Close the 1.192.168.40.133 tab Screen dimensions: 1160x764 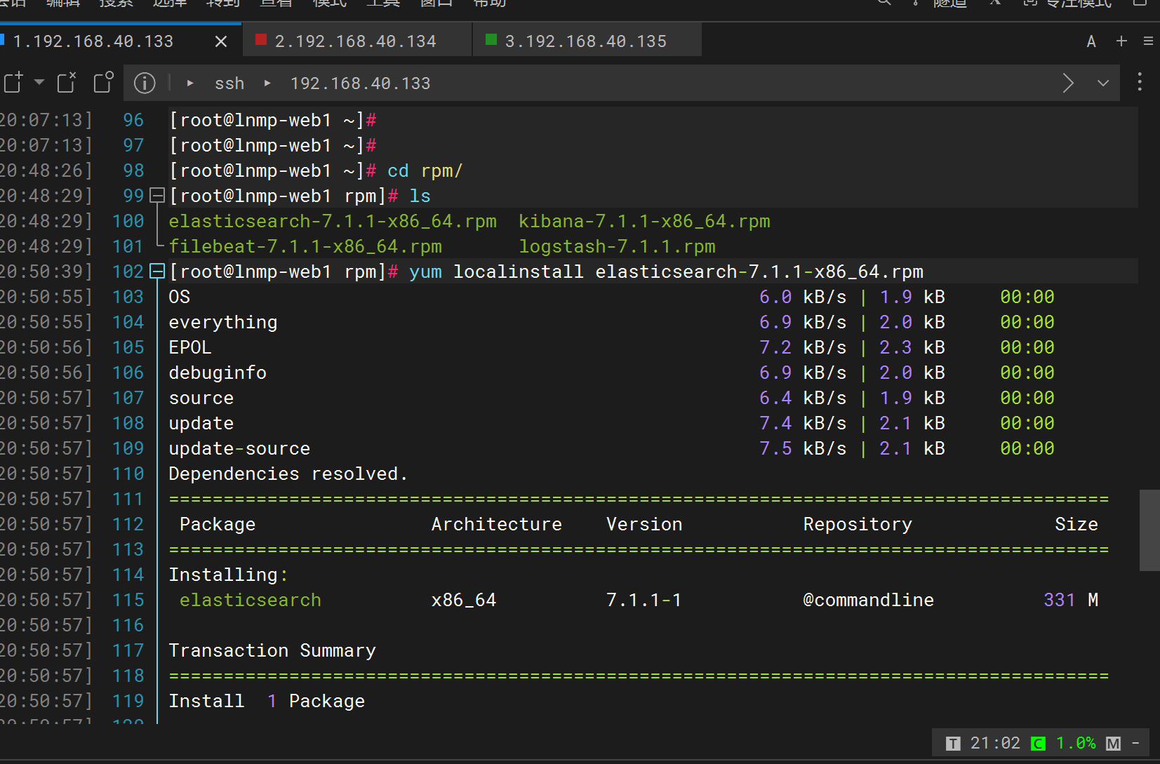click(x=221, y=41)
